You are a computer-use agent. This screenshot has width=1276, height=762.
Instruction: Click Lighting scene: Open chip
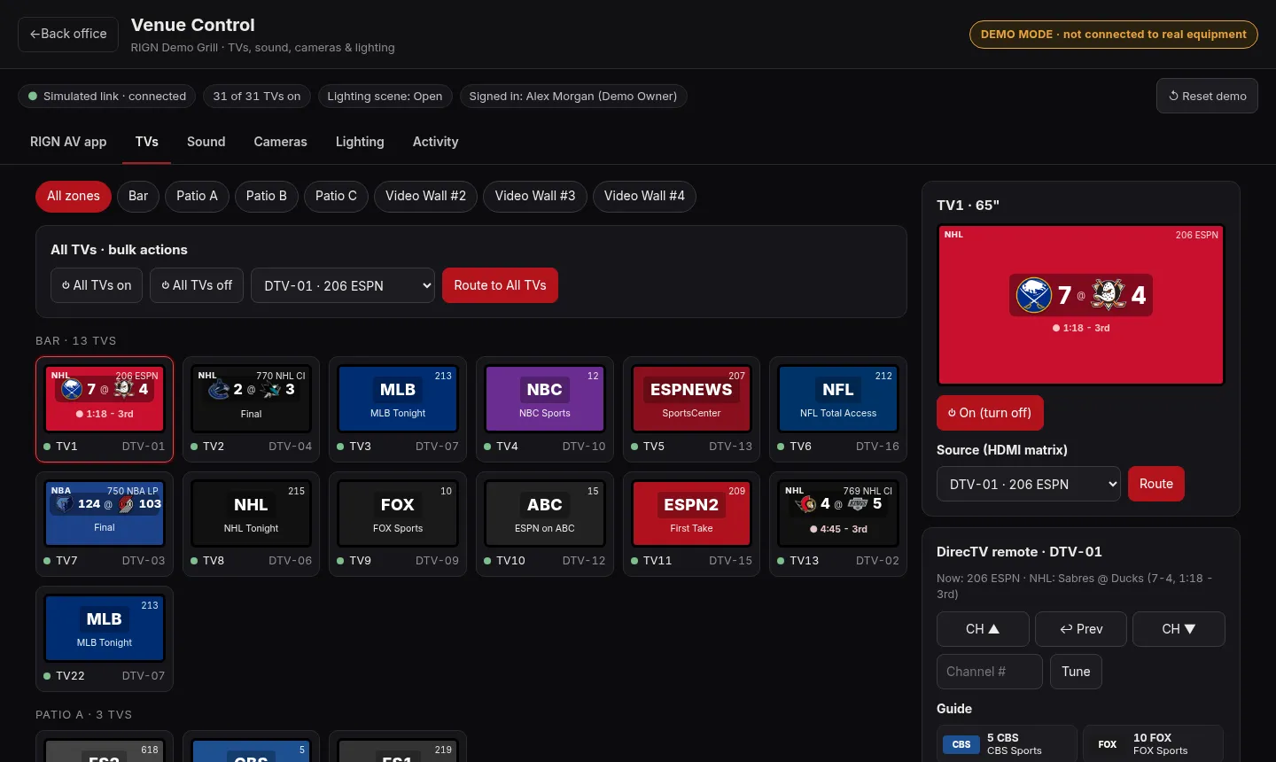coord(385,96)
